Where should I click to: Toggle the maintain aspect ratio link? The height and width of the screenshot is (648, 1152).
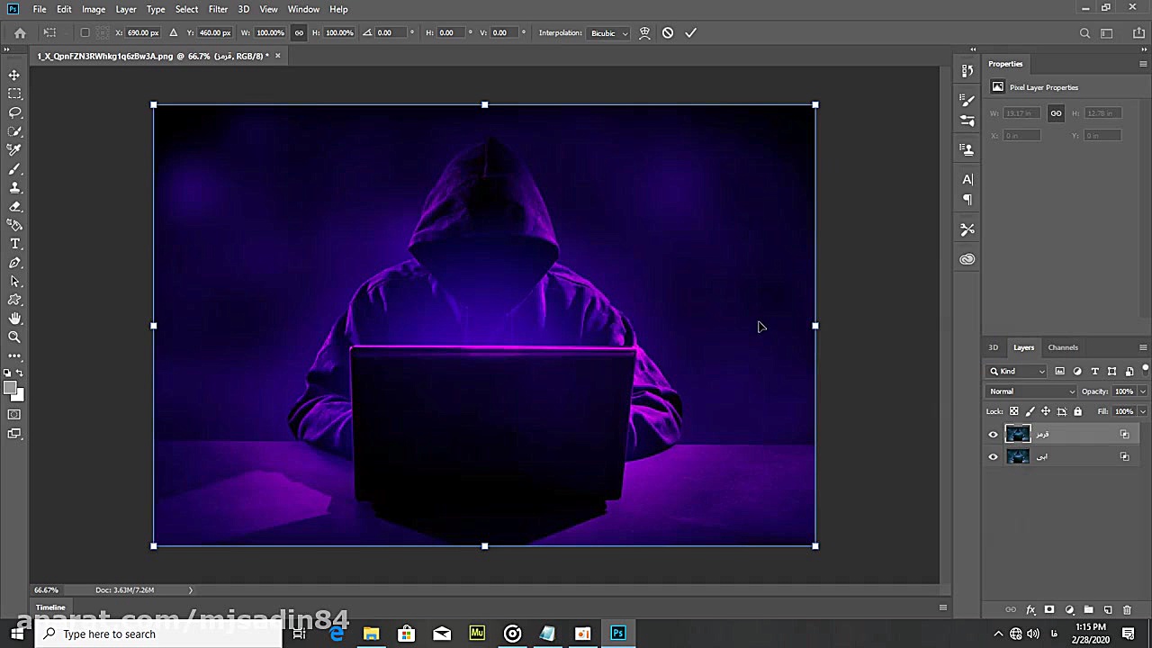(x=299, y=33)
